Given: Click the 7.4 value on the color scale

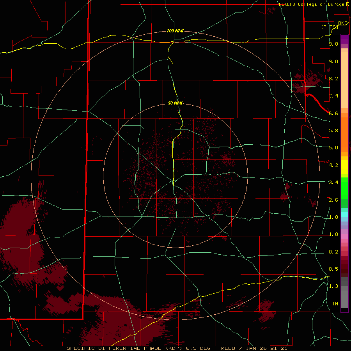Looking at the screenshot, I should click(333, 96).
